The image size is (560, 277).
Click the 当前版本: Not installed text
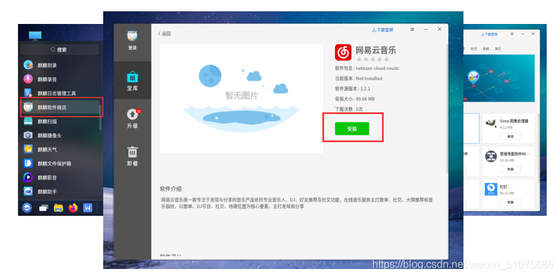(x=358, y=78)
